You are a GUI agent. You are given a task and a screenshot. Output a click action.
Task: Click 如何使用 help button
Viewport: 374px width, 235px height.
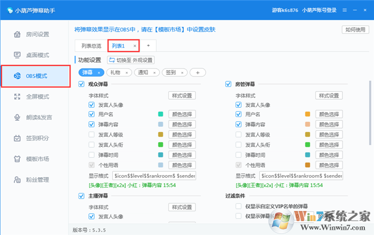click(355, 30)
